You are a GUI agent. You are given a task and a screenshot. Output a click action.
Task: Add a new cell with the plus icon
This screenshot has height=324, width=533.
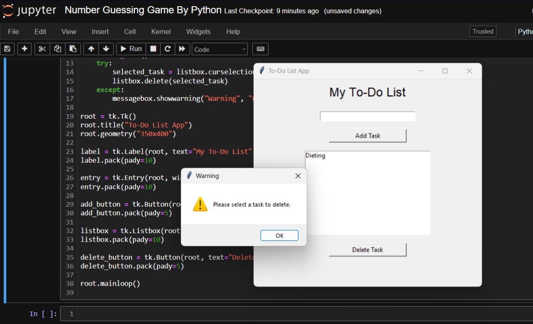[x=24, y=49]
